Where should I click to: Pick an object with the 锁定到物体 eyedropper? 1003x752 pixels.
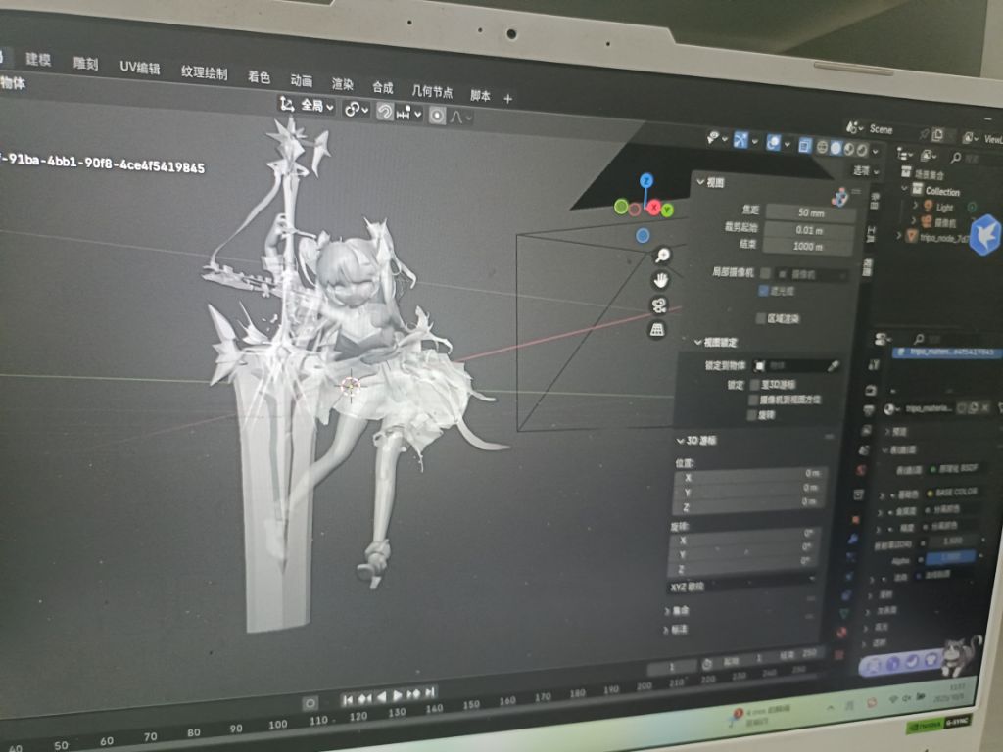[x=833, y=366]
